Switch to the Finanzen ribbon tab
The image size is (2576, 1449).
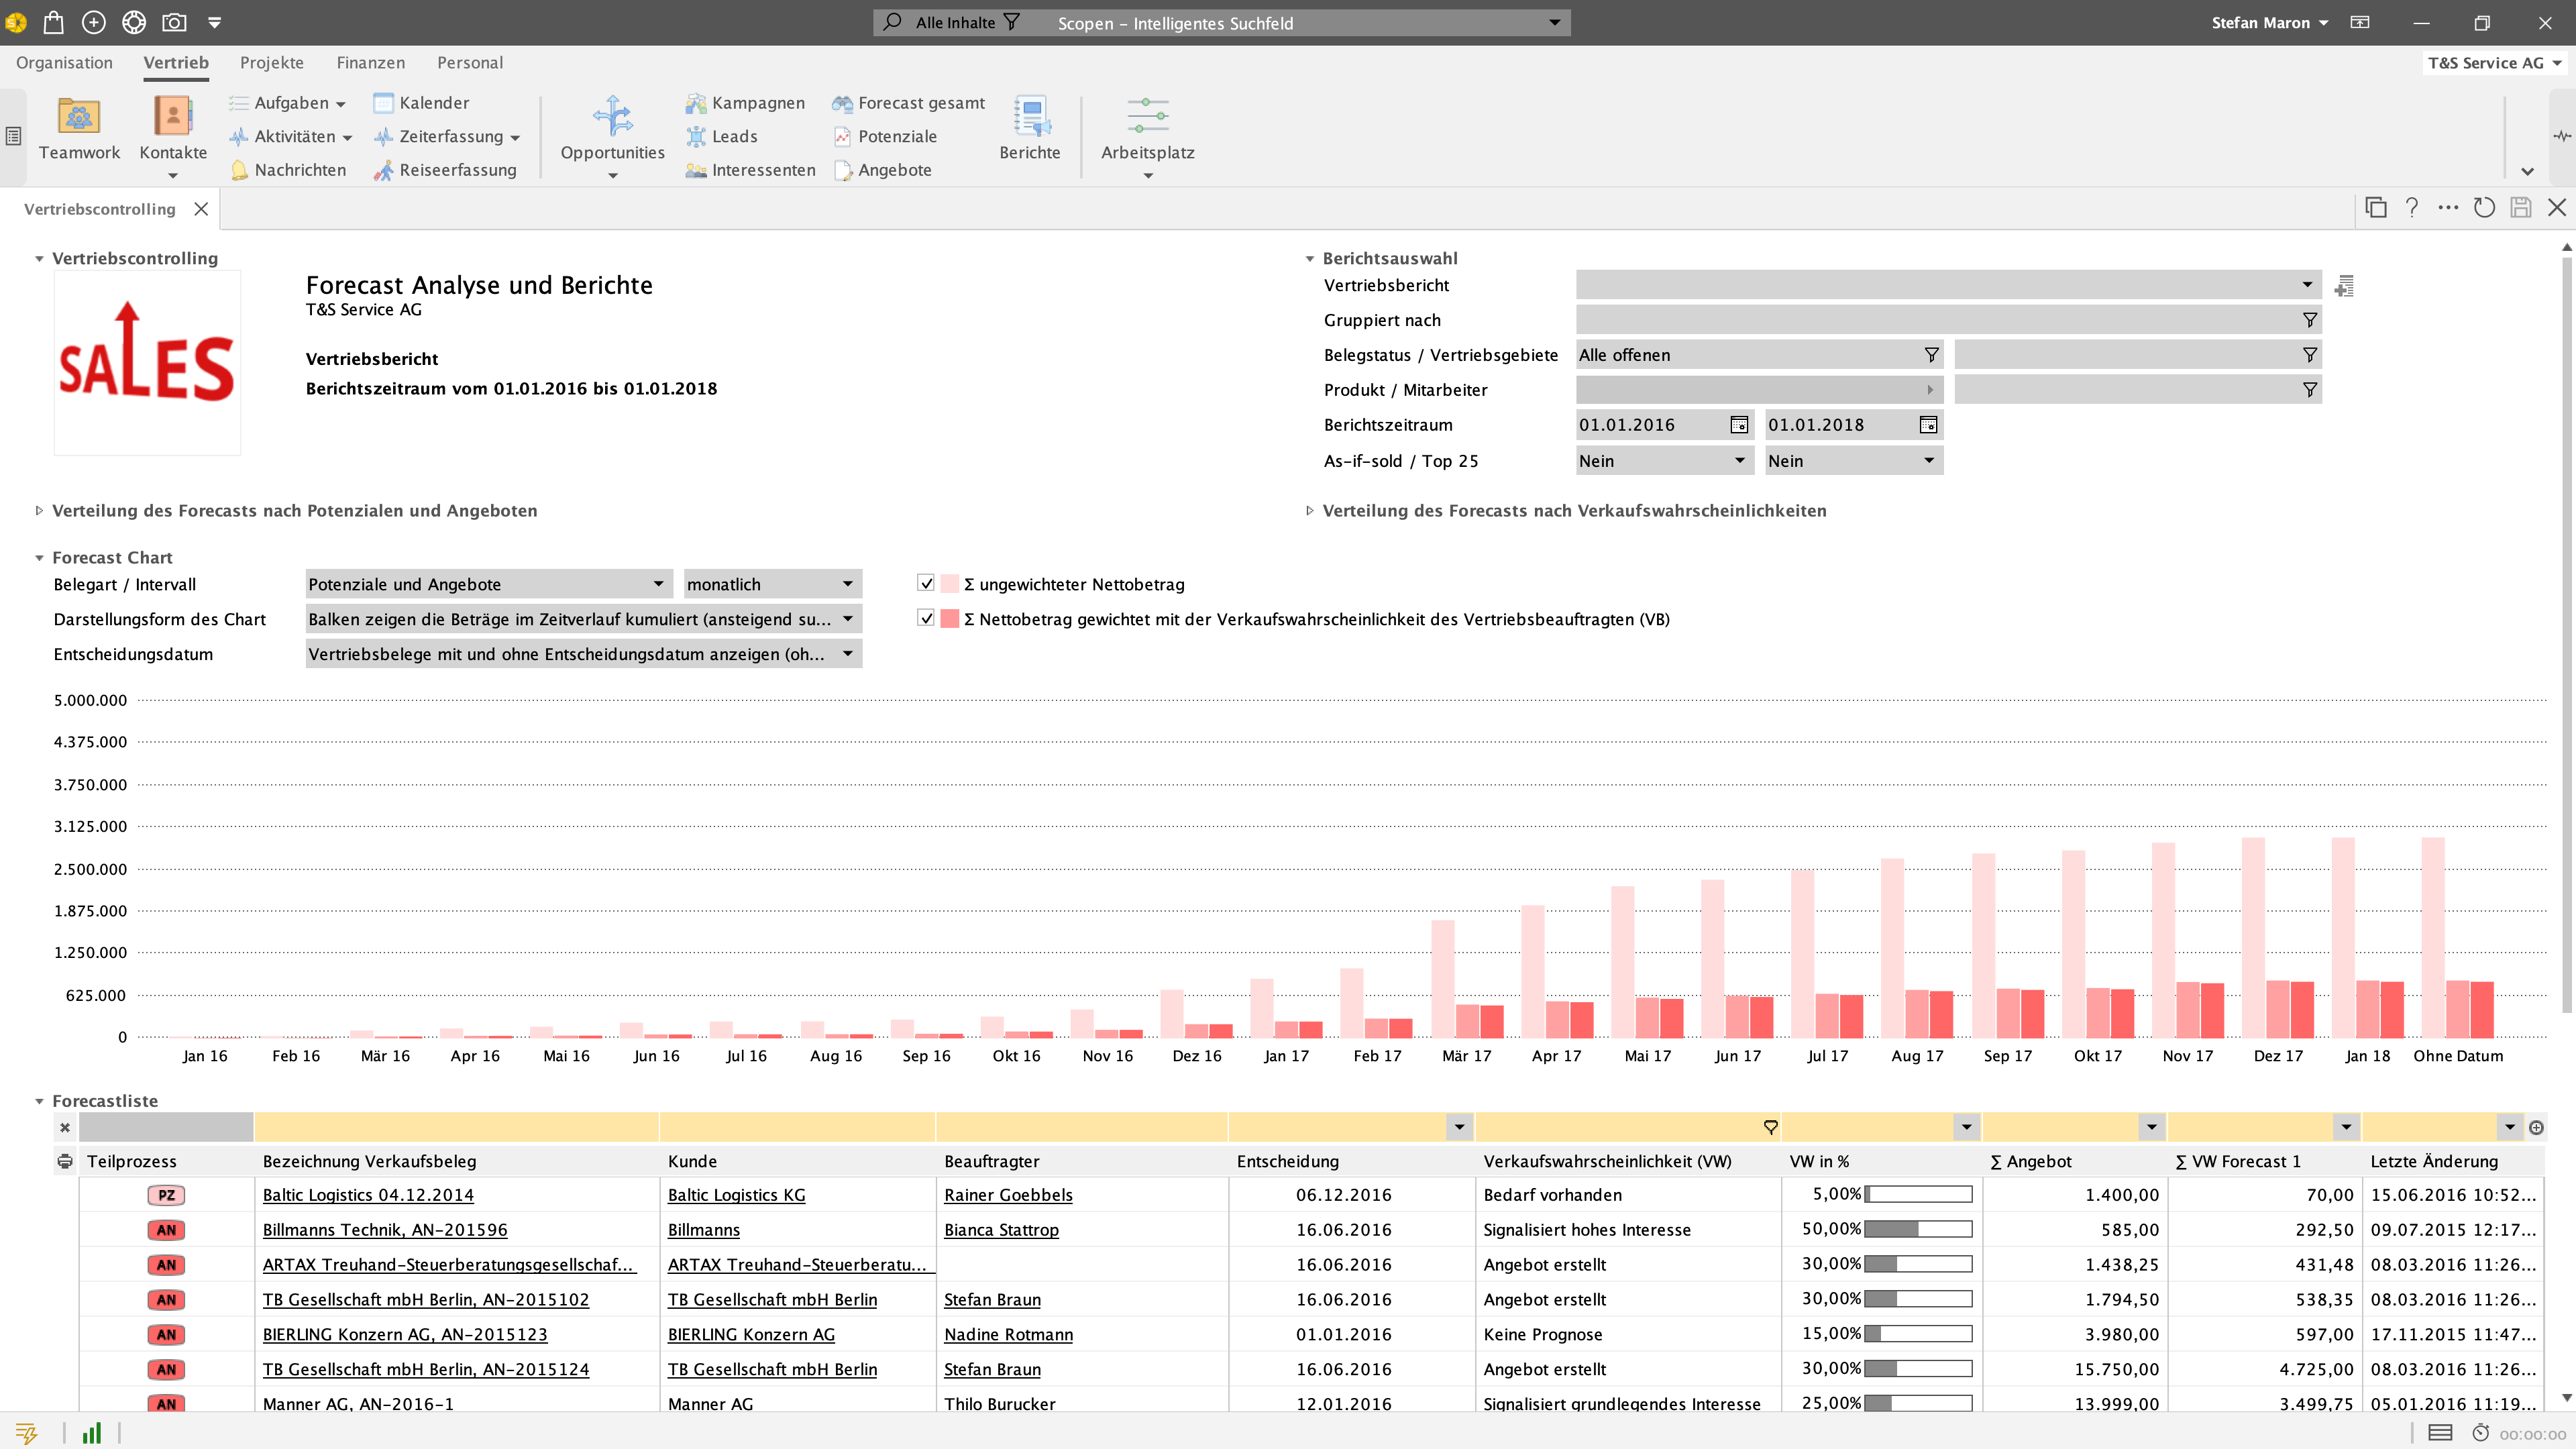pos(371,62)
